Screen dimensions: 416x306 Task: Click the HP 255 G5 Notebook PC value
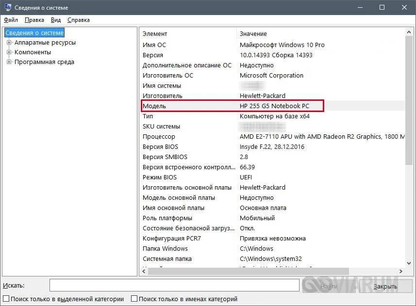click(x=274, y=106)
